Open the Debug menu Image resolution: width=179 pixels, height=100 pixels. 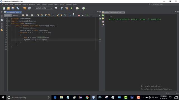pos(44,4)
